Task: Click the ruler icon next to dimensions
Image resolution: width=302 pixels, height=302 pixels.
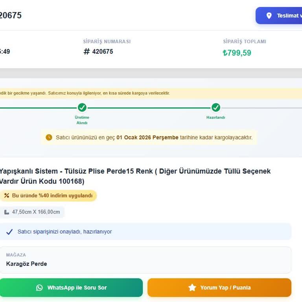Action: [x=7, y=212]
